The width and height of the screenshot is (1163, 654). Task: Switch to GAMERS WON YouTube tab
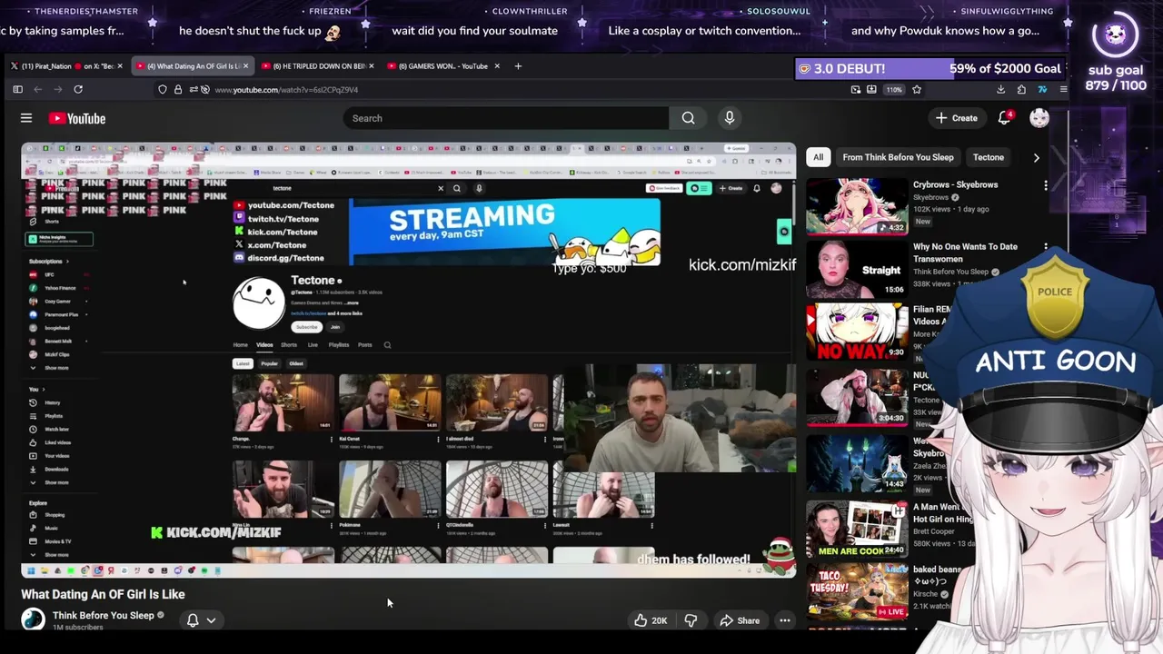click(443, 65)
